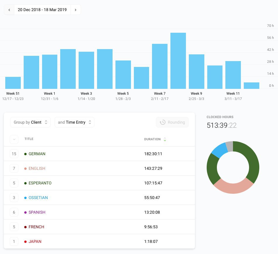Click duration 107:15:47

pyautogui.click(x=153, y=183)
